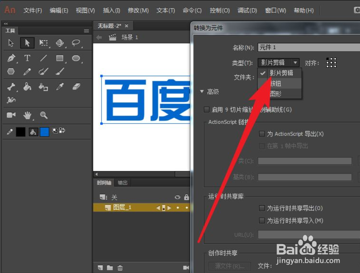
Task: Select the Text tool
Action: point(27,58)
